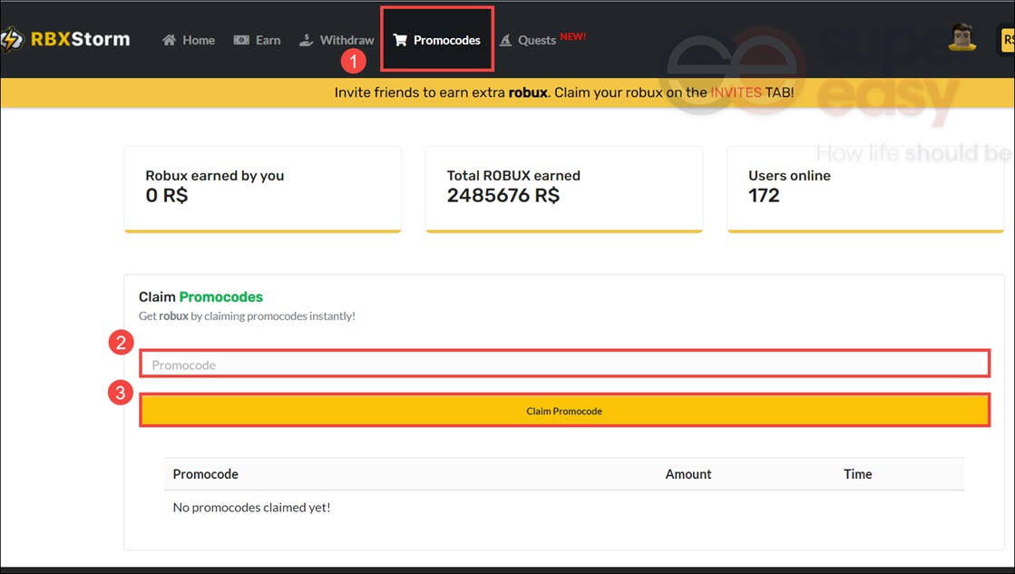This screenshot has width=1015, height=574.
Task: Click the '172' users online value
Action: (764, 196)
